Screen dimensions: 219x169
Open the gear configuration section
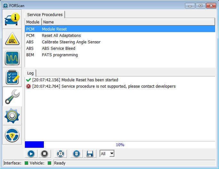[x=12, y=116]
